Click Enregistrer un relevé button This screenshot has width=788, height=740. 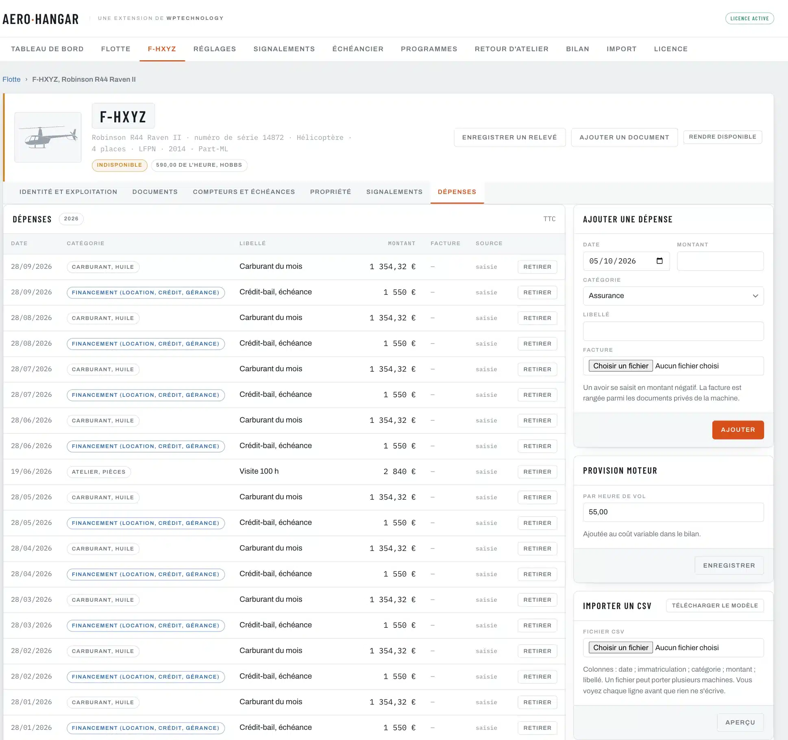(x=509, y=137)
